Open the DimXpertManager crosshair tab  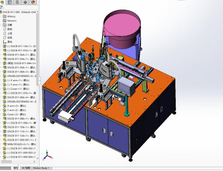(25, 2)
